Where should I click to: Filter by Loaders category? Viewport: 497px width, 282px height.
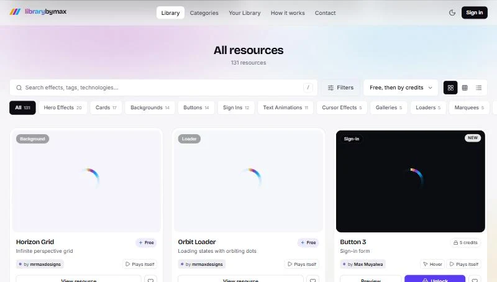[428, 107]
